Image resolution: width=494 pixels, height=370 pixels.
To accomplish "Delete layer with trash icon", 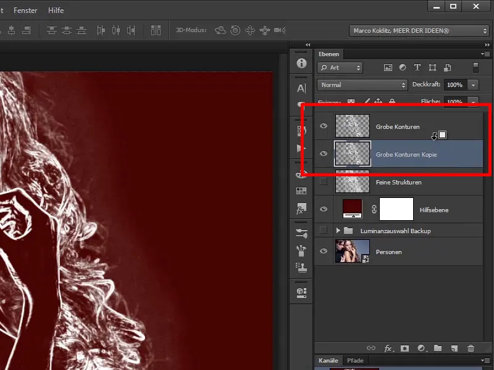I will click(x=471, y=348).
